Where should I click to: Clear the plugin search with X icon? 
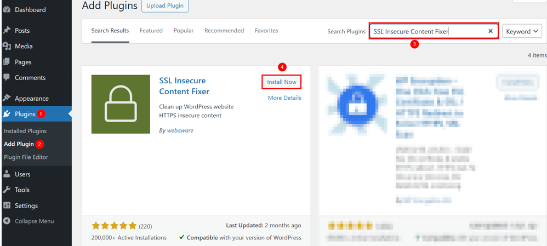click(490, 31)
